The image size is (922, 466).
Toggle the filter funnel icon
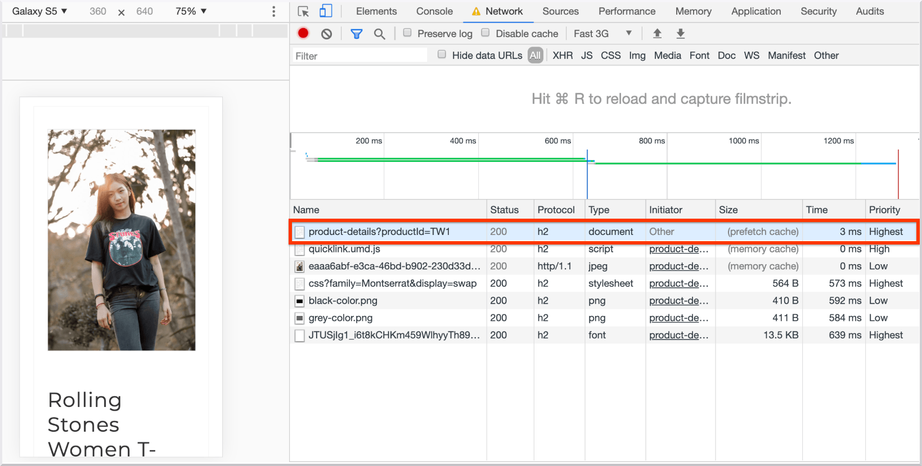coord(356,34)
